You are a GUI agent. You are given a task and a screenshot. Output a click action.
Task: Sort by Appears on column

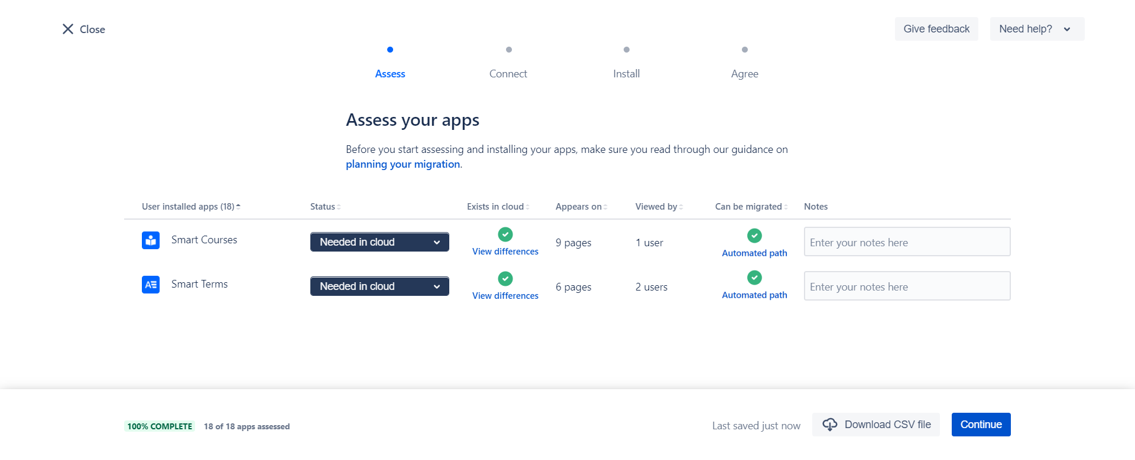click(x=581, y=207)
